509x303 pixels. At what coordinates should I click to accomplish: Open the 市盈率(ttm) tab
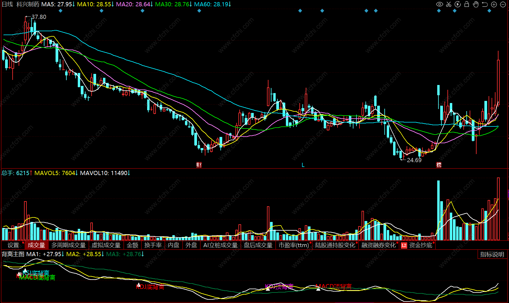(x=294, y=245)
